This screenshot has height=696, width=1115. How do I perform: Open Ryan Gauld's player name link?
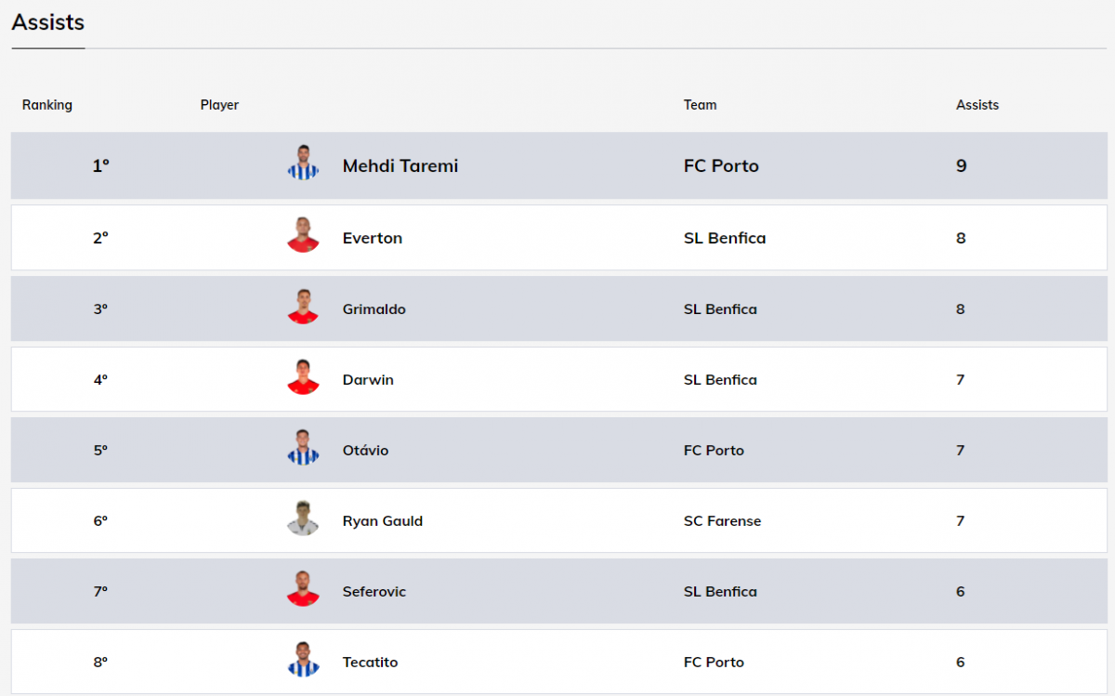click(x=383, y=521)
